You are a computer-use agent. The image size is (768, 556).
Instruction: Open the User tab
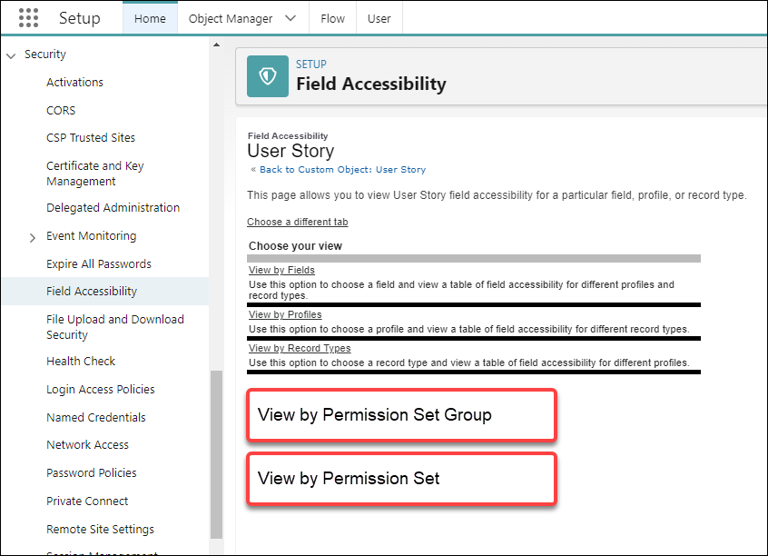tap(379, 18)
